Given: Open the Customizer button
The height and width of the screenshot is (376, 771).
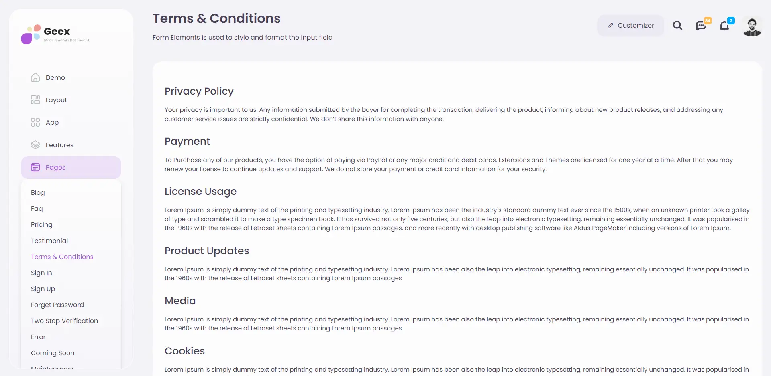Looking at the screenshot, I should click(630, 26).
